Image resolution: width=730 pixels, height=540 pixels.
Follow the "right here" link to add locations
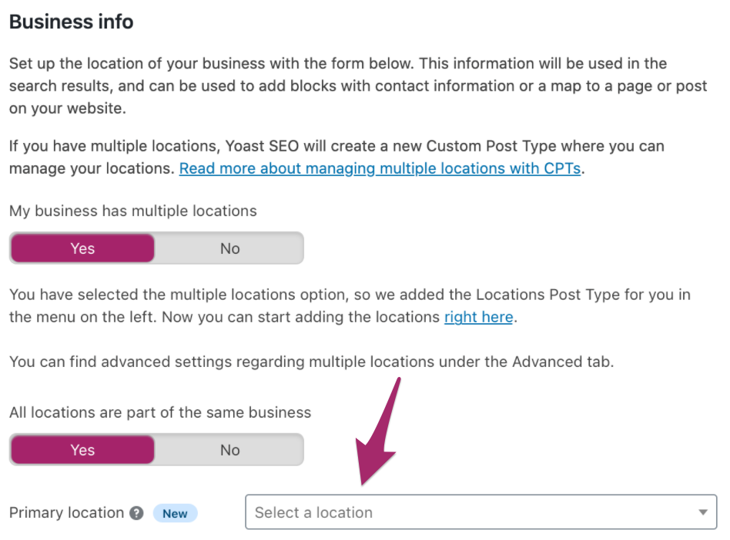pyautogui.click(x=478, y=317)
